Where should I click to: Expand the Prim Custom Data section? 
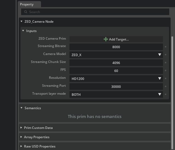21,128
